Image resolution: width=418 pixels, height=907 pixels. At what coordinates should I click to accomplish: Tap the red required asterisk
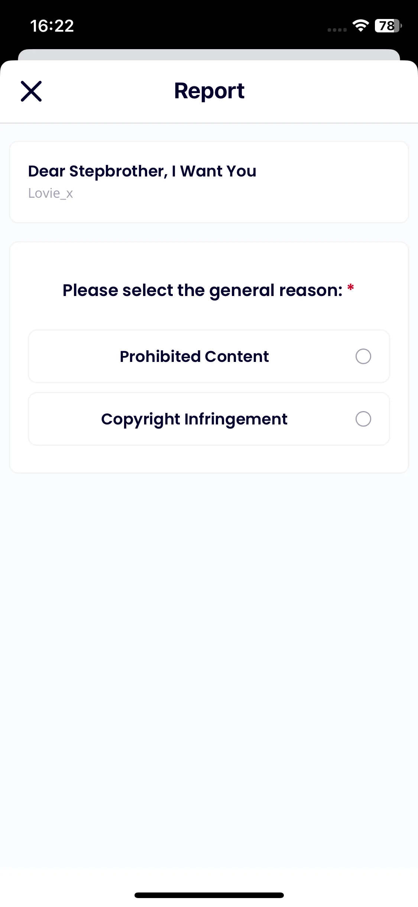point(350,288)
